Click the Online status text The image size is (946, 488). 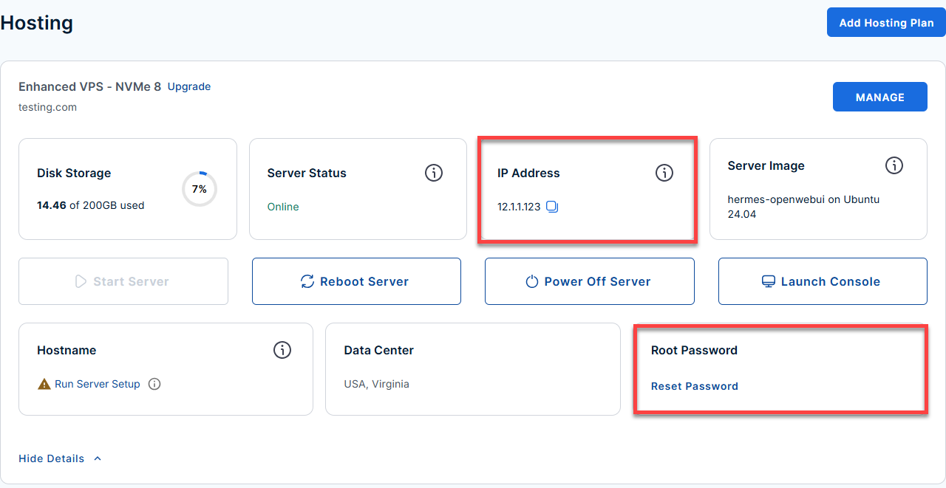pyautogui.click(x=283, y=207)
